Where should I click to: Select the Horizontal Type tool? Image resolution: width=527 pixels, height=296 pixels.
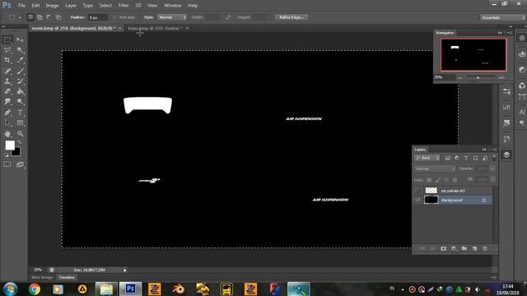coord(20,113)
